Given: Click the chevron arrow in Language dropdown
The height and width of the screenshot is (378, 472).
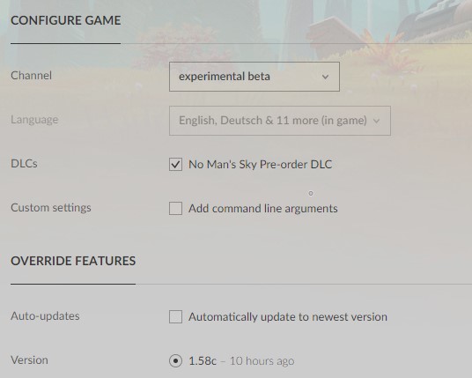Looking at the screenshot, I should pos(376,121).
